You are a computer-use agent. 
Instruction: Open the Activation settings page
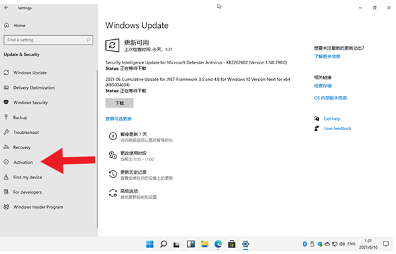[23, 162]
